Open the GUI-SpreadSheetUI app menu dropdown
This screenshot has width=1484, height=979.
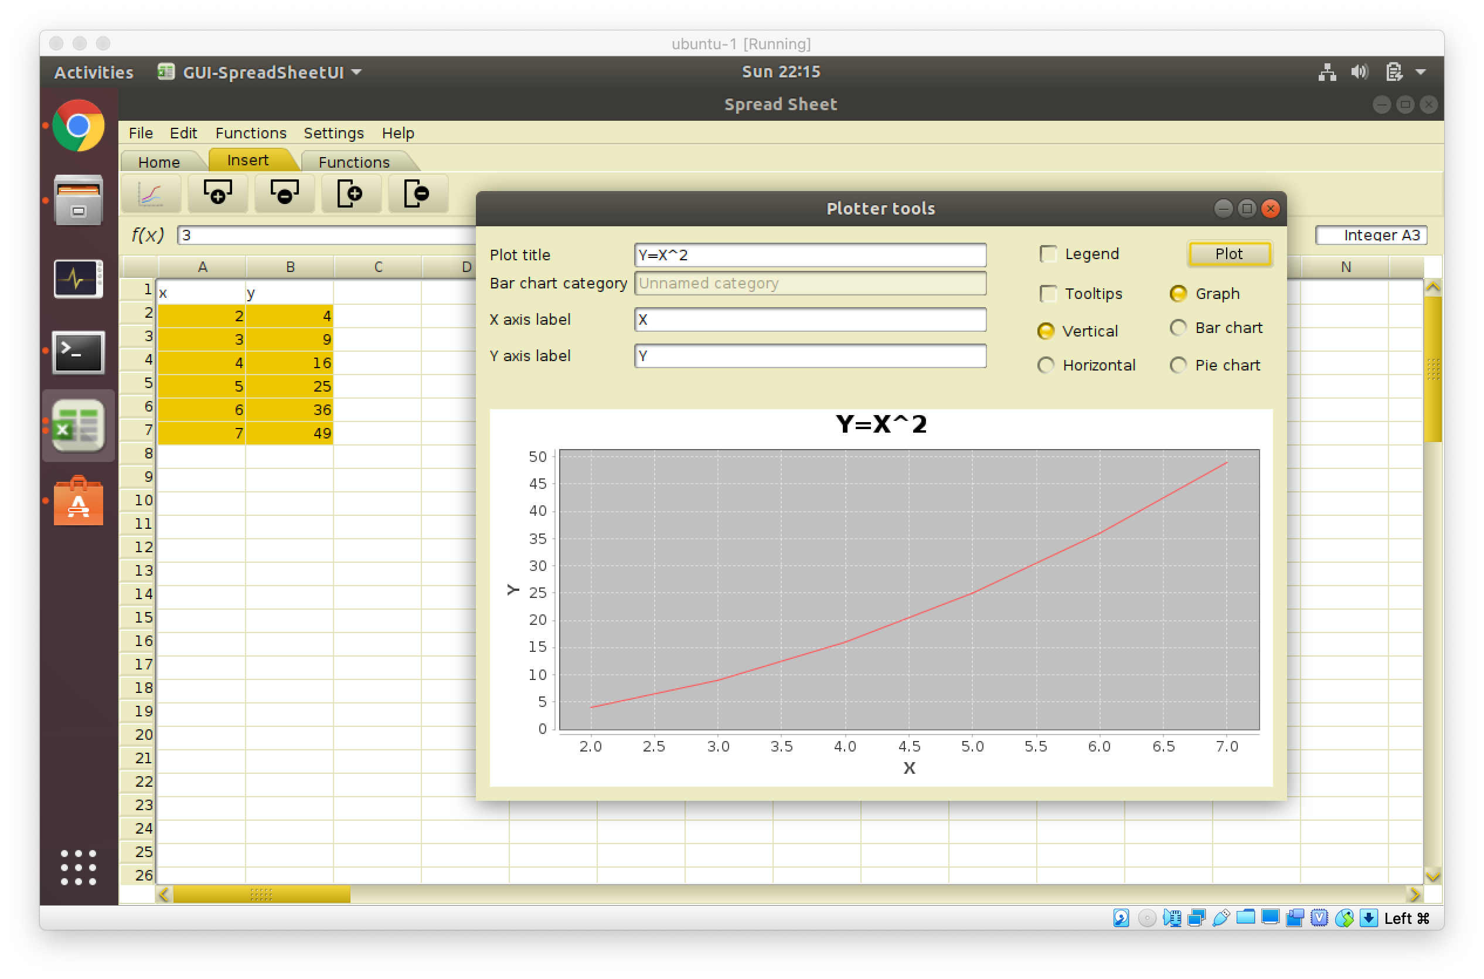pos(260,72)
